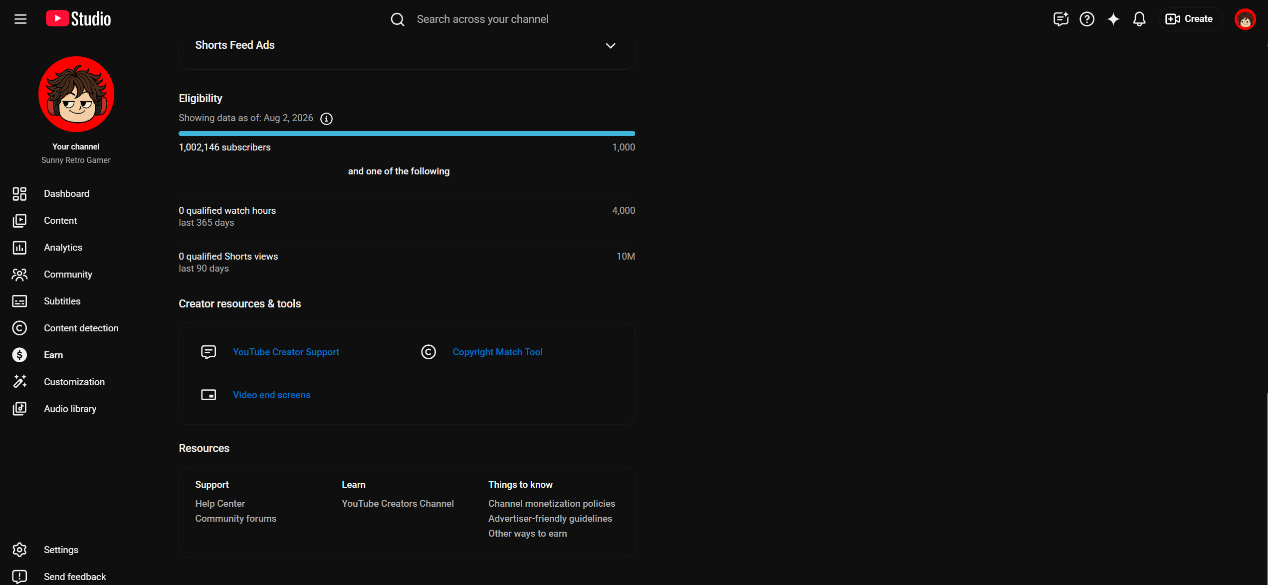This screenshot has width=1268, height=585.
Task: Open the YouTube Creator Support link
Action: click(286, 352)
